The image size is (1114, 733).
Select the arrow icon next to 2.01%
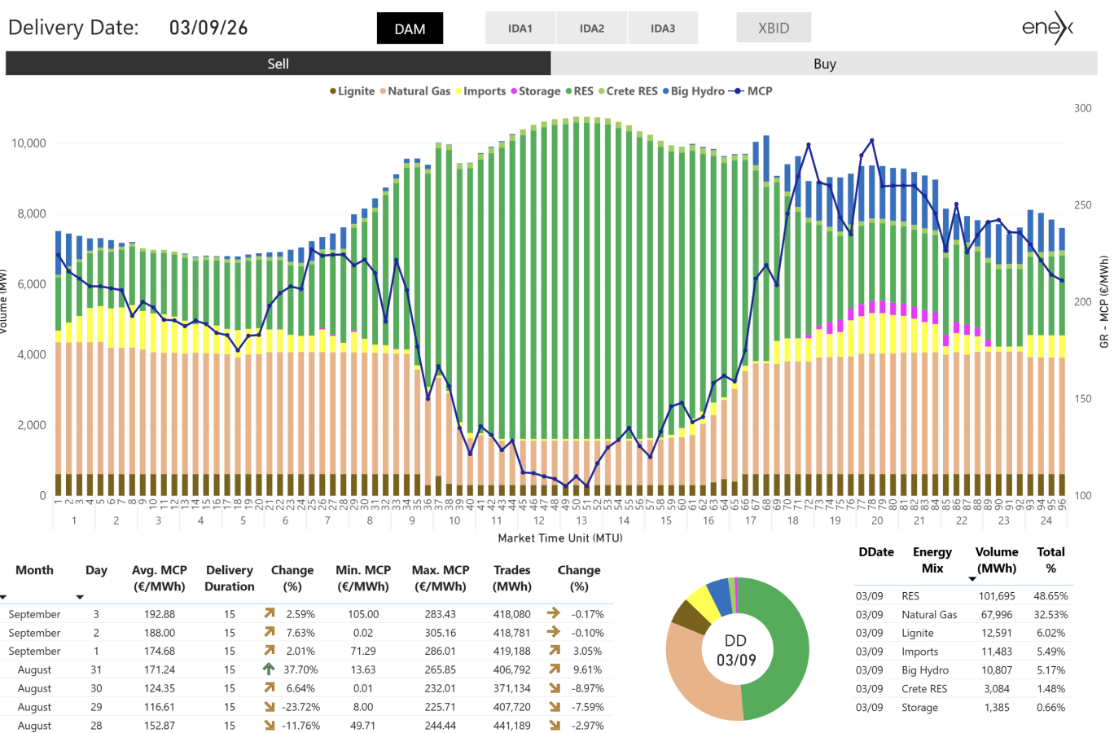pos(270,651)
